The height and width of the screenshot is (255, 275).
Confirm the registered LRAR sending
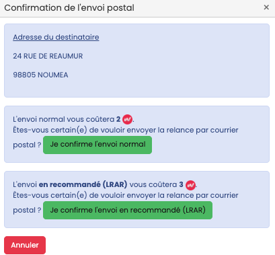128,210
